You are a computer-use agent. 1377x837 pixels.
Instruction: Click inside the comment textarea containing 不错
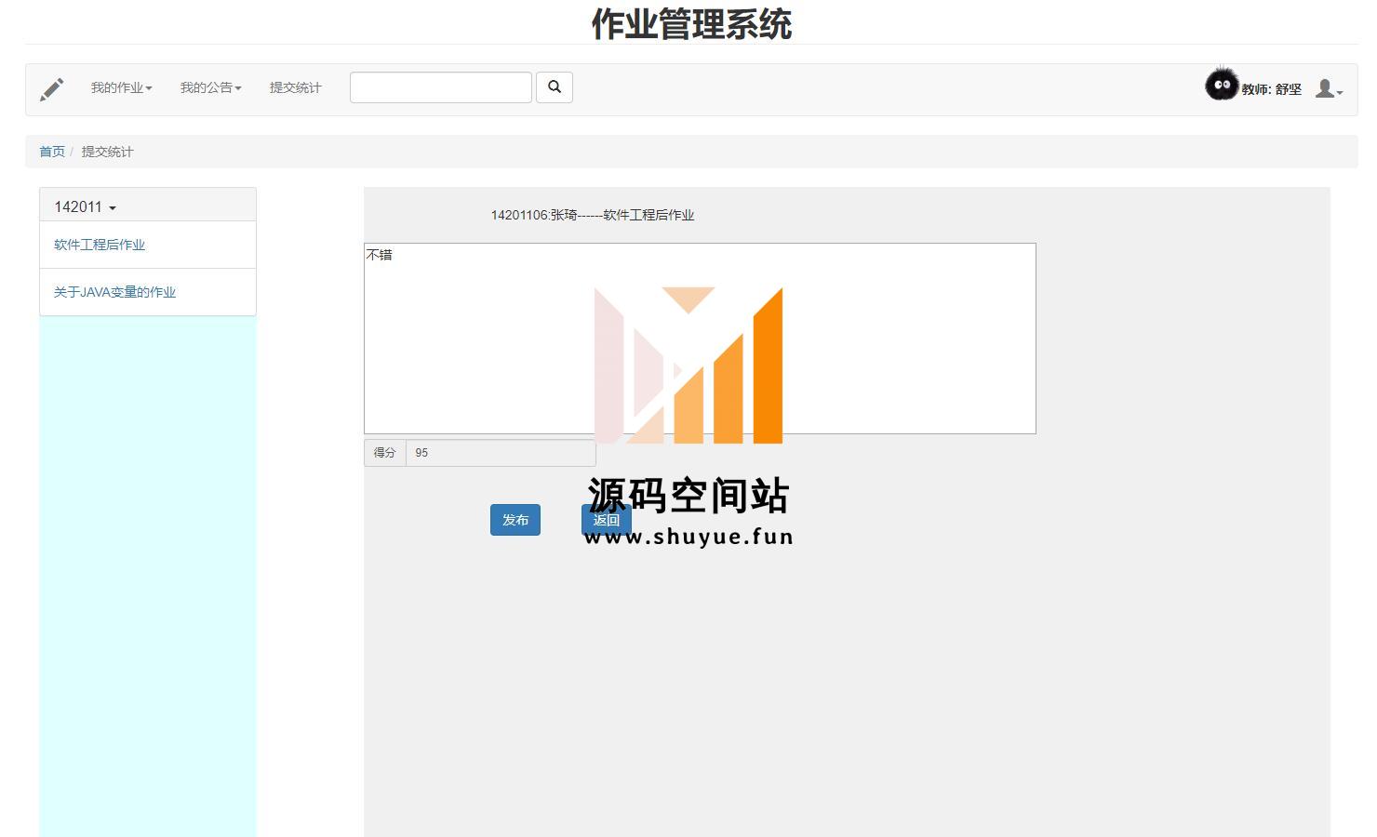click(x=700, y=339)
